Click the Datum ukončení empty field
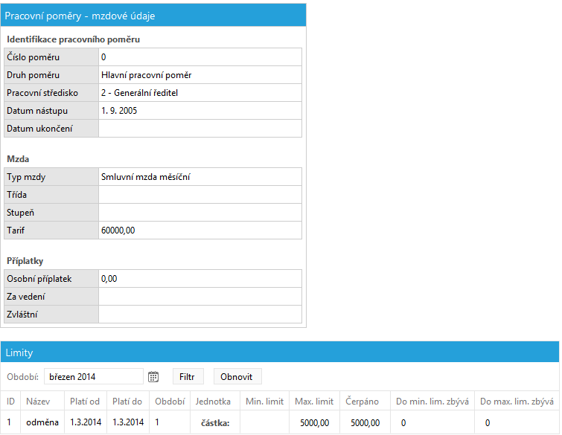Image resolution: width=562 pixels, height=435 pixels. point(200,129)
